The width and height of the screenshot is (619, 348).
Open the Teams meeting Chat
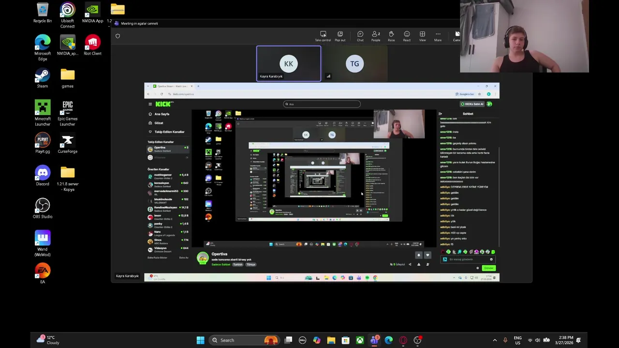360,36
